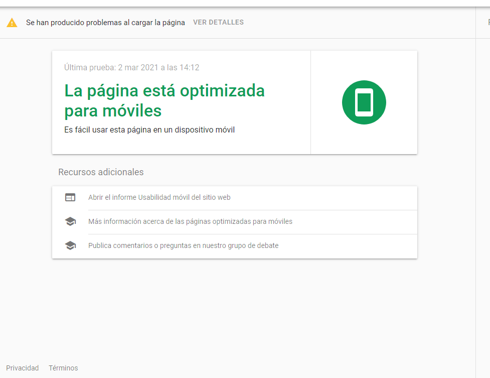The width and height of the screenshot is (490, 378).
Task: Open Más información acerca de páginas optimizadas
Action: [190, 221]
